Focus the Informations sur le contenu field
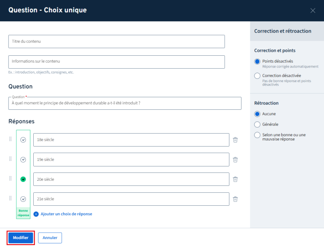Screen dimensions: 324x249 pyautogui.click(x=116, y=62)
